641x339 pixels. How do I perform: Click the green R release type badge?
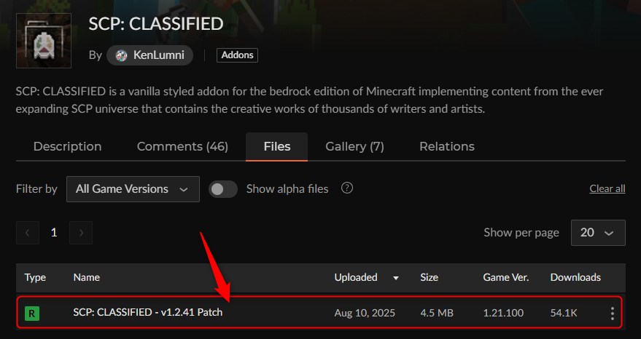coord(32,314)
